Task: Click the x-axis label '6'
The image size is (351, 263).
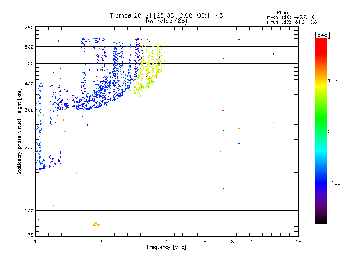Action: [x=205, y=242]
